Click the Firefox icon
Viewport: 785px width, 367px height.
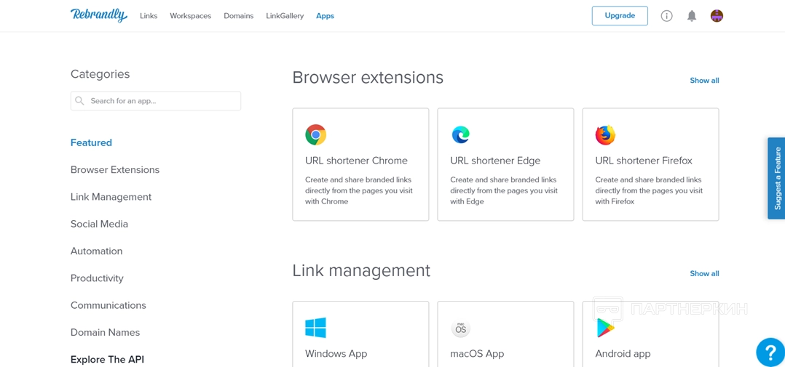(x=605, y=134)
